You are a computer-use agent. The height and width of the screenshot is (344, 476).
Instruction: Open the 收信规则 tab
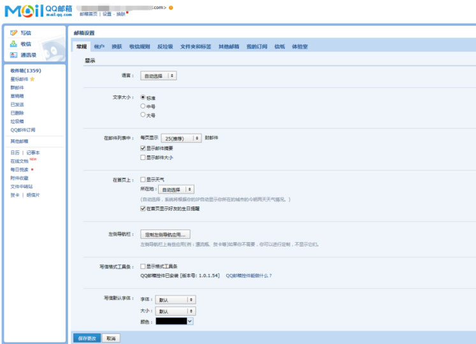point(140,47)
